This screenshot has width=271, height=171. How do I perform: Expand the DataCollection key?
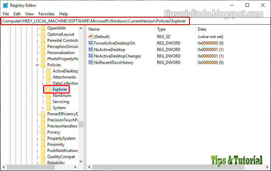pos(43,84)
